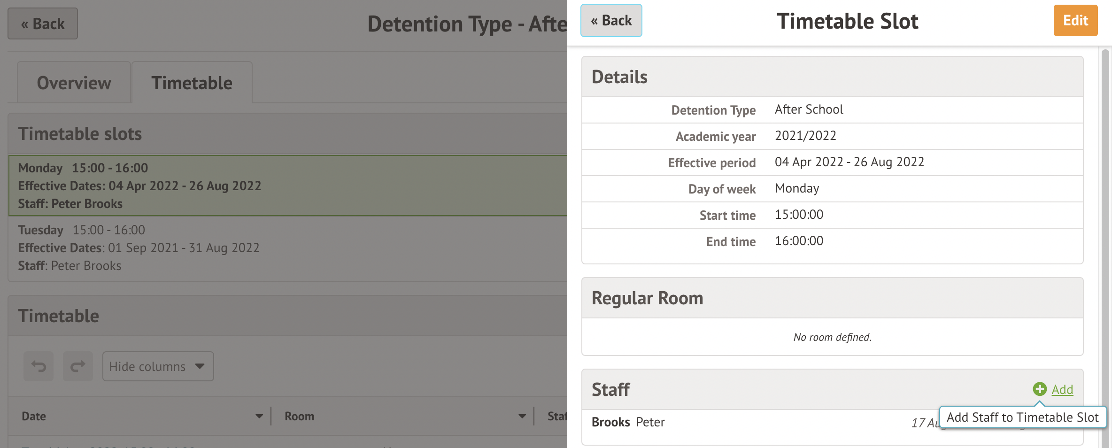Viewport: 1112px width, 448px height.
Task: Click the side panel vertical scrollbar
Action: click(1105, 235)
